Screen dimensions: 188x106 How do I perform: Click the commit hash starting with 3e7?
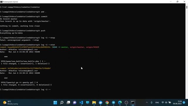29,68
